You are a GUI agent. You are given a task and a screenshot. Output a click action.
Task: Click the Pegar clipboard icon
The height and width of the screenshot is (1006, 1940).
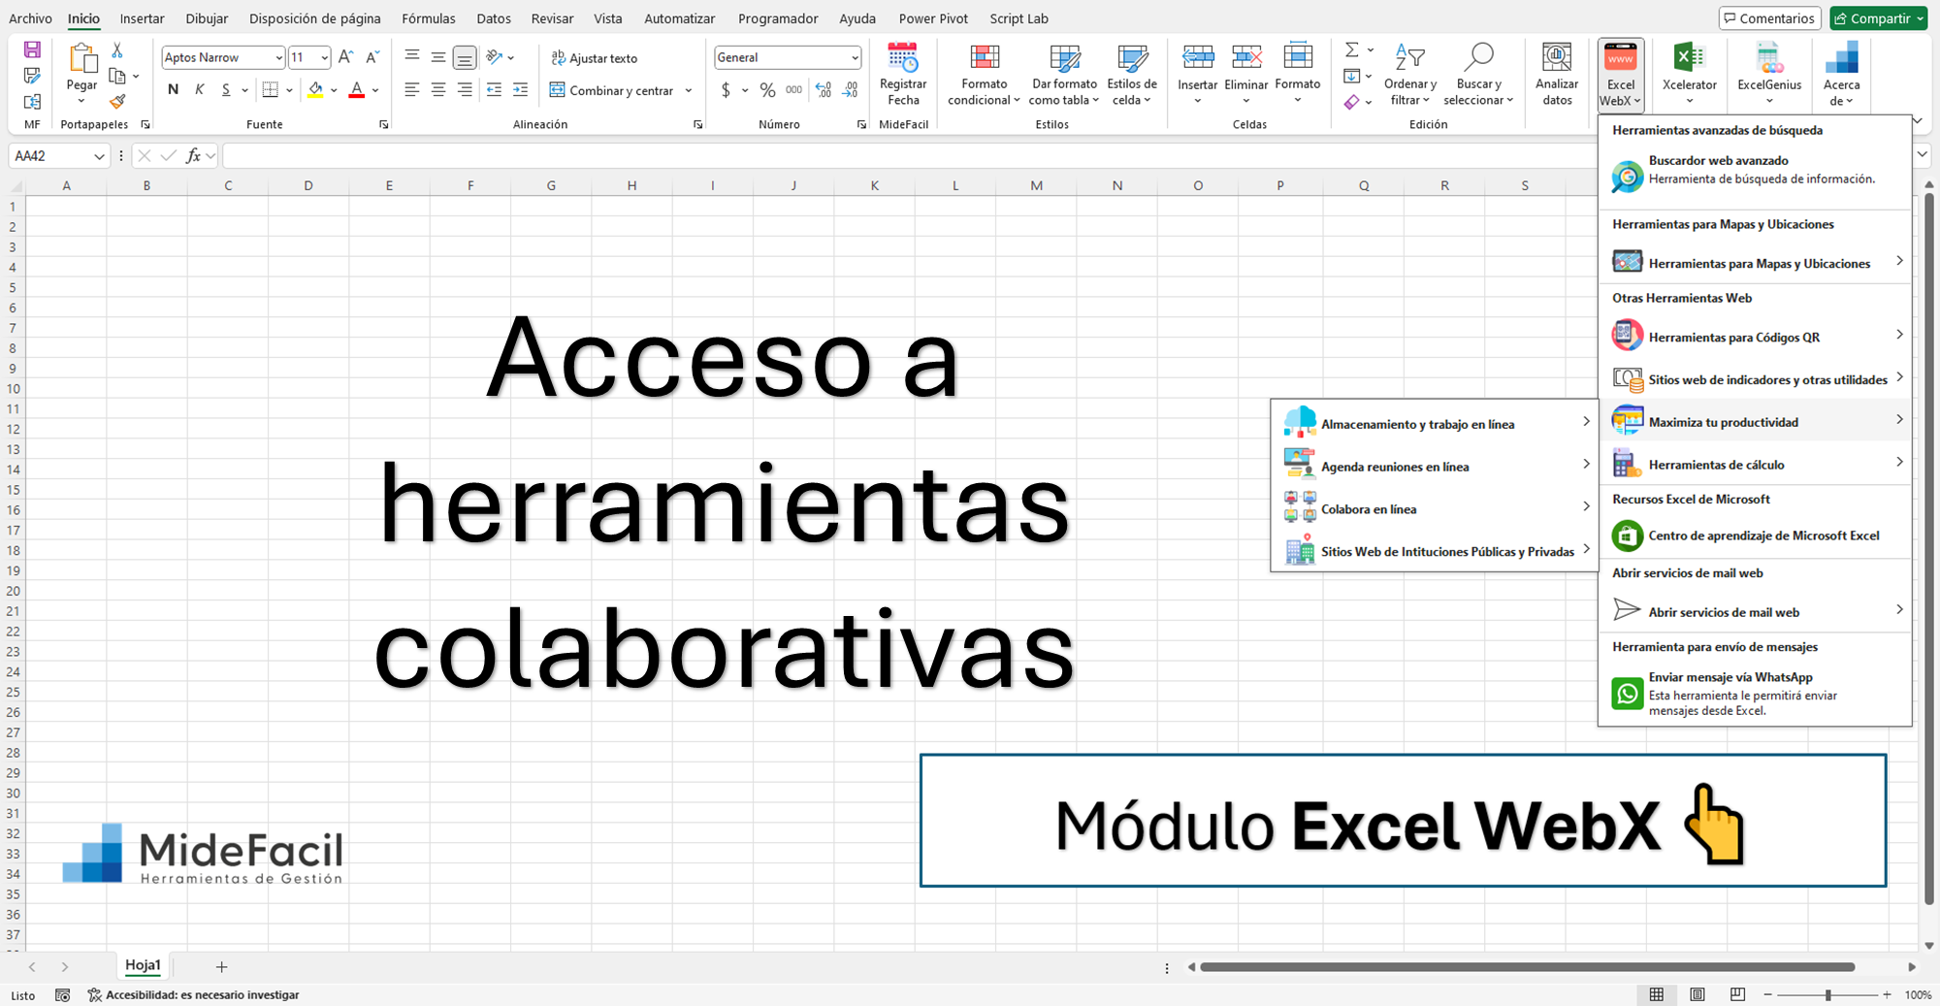pos(81,59)
